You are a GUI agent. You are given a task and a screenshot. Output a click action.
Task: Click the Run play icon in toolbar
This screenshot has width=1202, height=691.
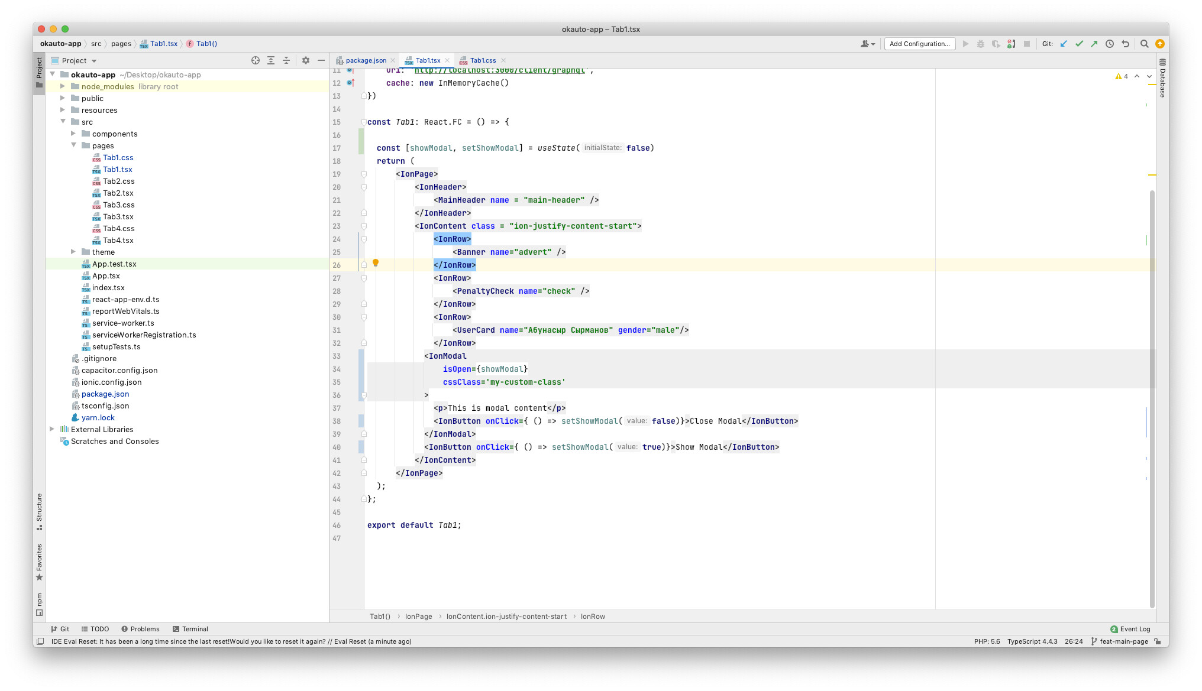tap(965, 44)
